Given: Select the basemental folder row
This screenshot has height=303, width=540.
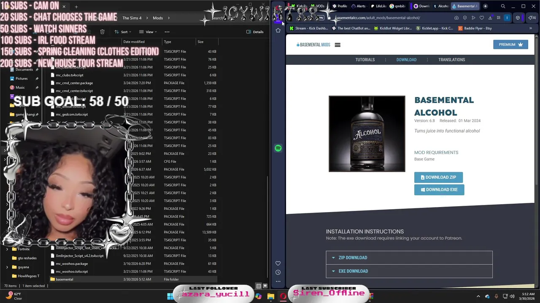Looking at the screenshot, I should click(133, 279).
